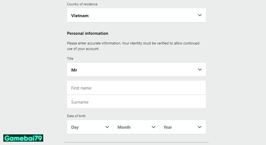Click the selected title value Mr

(x=74, y=70)
